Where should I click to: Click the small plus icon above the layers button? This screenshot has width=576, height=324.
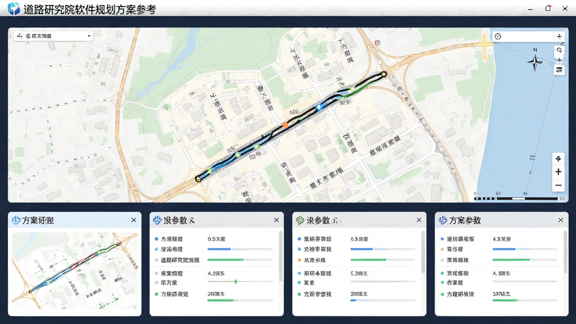[x=559, y=60]
